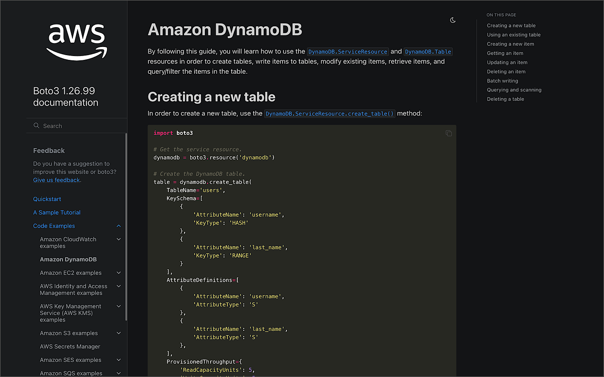Click the search magnifier icon
Screen dimensions: 604x377
[36, 125]
